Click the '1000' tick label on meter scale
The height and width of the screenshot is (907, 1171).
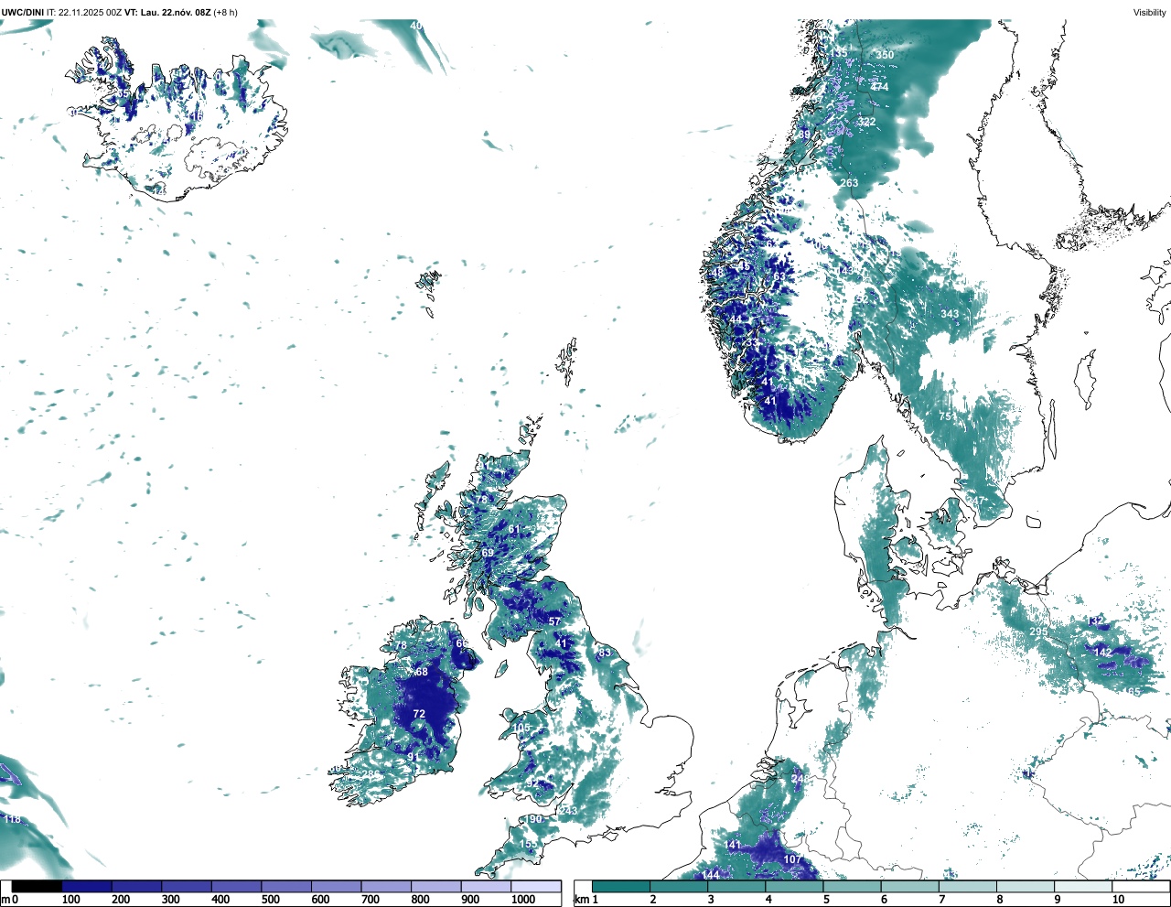pyautogui.click(x=523, y=900)
